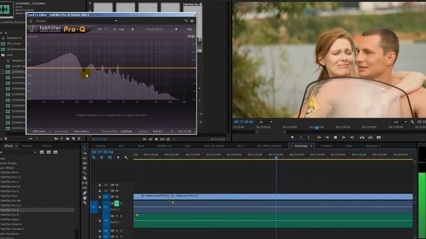
Task: Click Go to Out in Program Monitor
Action: click(351, 137)
